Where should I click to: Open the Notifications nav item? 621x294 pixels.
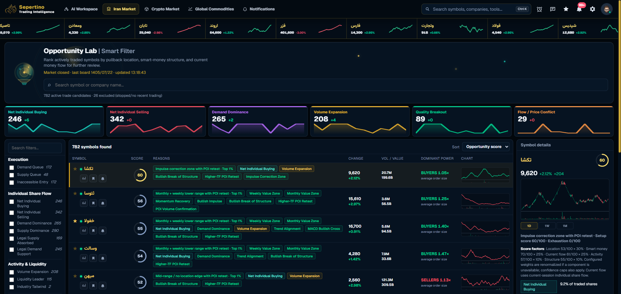tap(259, 9)
